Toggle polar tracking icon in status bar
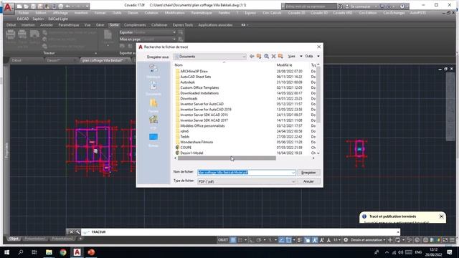The width and height of the screenshot is (459, 258). (259, 240)
